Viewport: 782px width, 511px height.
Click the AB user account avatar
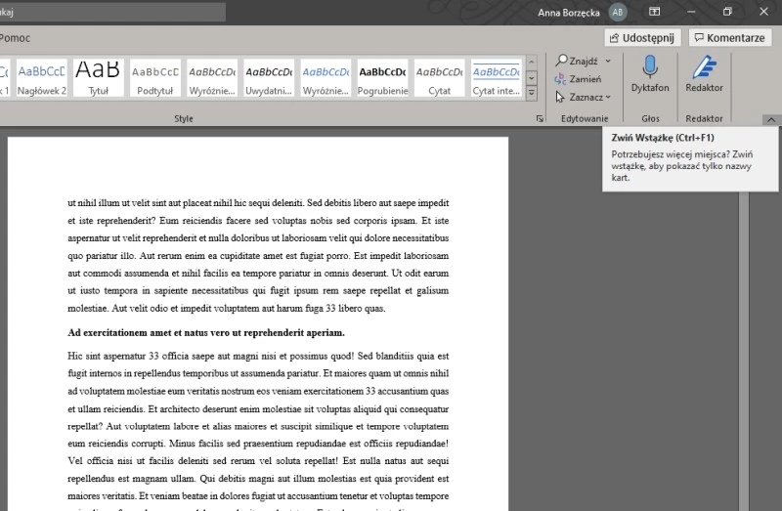(618, 12)
